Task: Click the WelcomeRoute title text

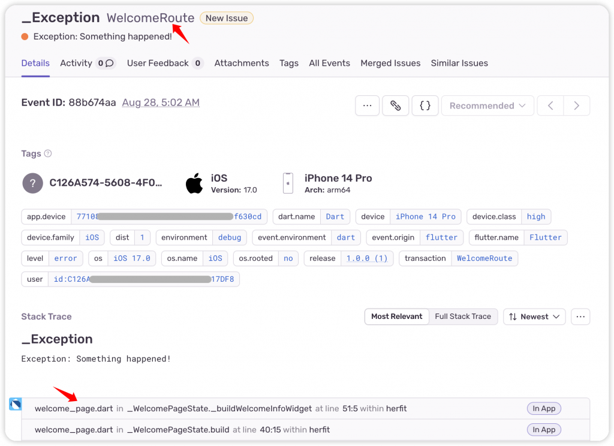Action: pos(151,18)
